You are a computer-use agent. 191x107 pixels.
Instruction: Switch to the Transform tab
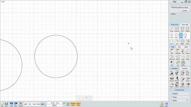pyautogui.click(x=185, y=68)
